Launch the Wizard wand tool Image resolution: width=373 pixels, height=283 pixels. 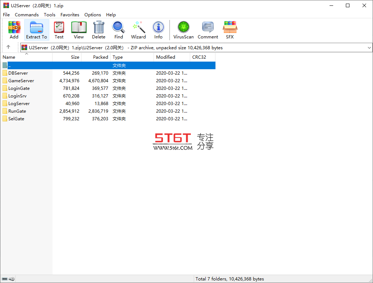point(138,30)
